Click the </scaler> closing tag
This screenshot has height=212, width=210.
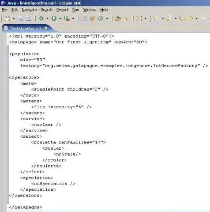55,160
